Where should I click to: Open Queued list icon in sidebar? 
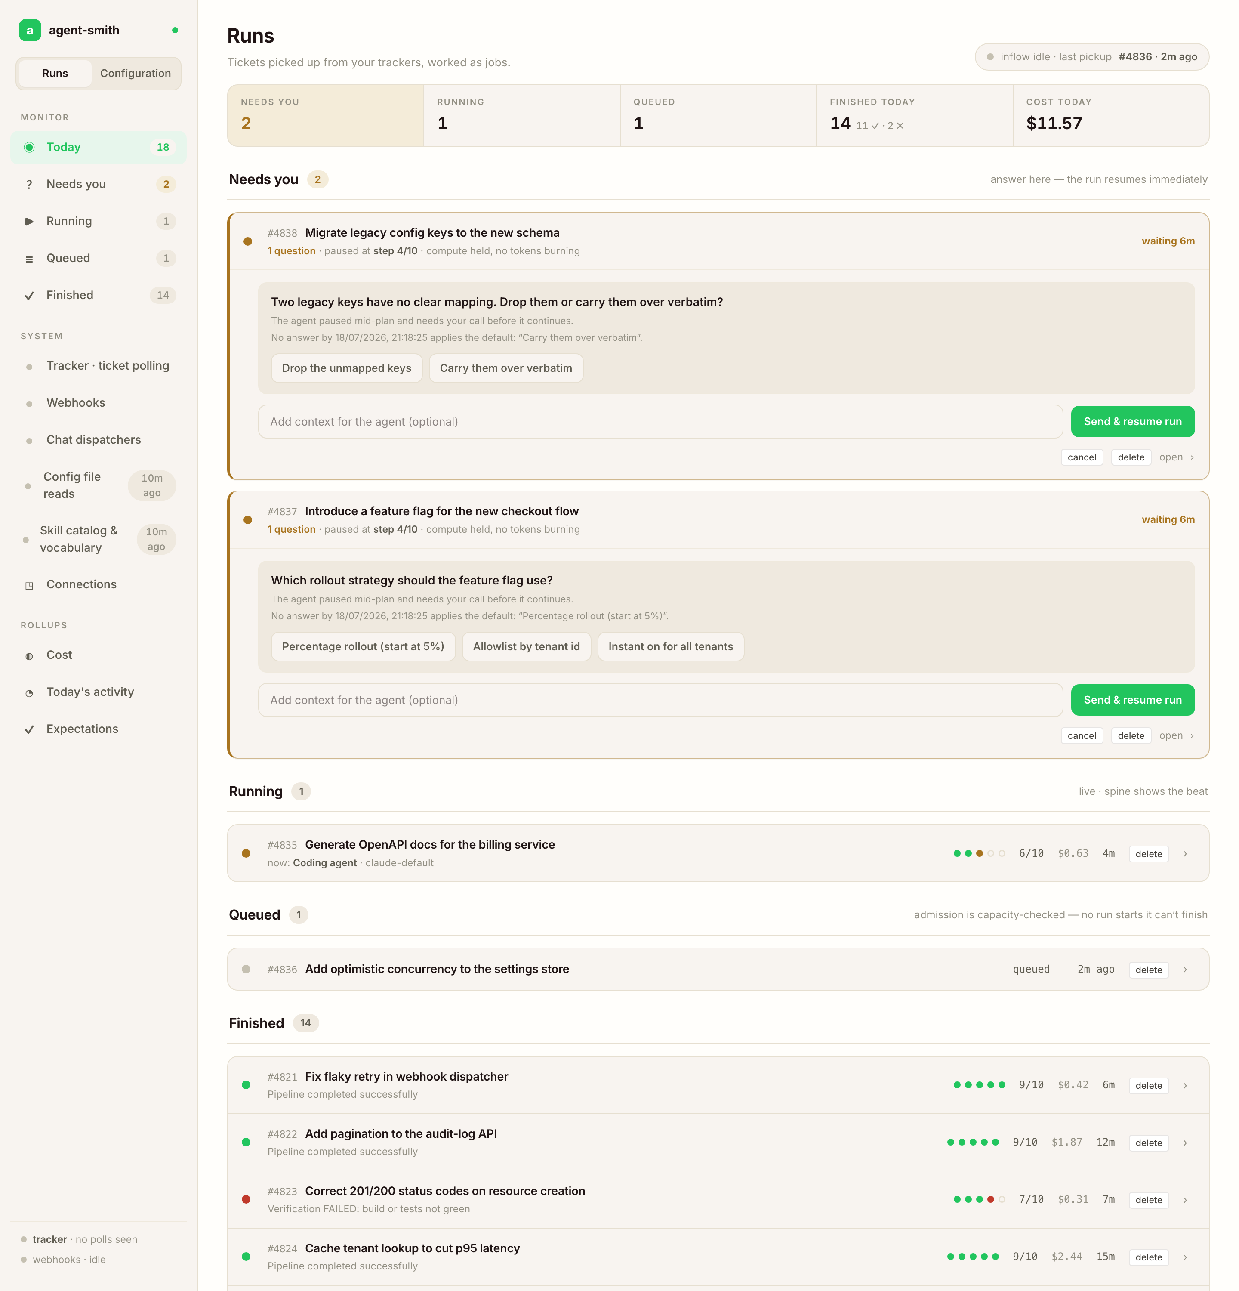[x=29, y=259]
